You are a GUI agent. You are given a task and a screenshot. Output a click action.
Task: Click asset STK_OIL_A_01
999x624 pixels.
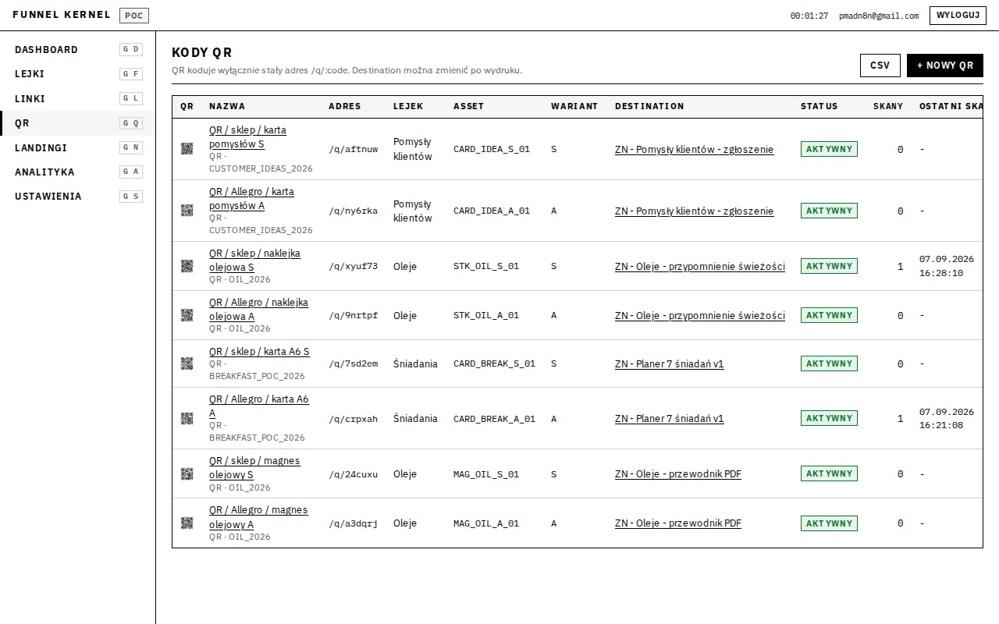[x=486, y=315]
